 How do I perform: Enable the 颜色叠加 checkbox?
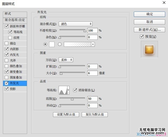[6, 66]
